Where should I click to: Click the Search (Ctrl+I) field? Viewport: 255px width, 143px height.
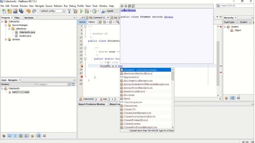pos(235,6)
